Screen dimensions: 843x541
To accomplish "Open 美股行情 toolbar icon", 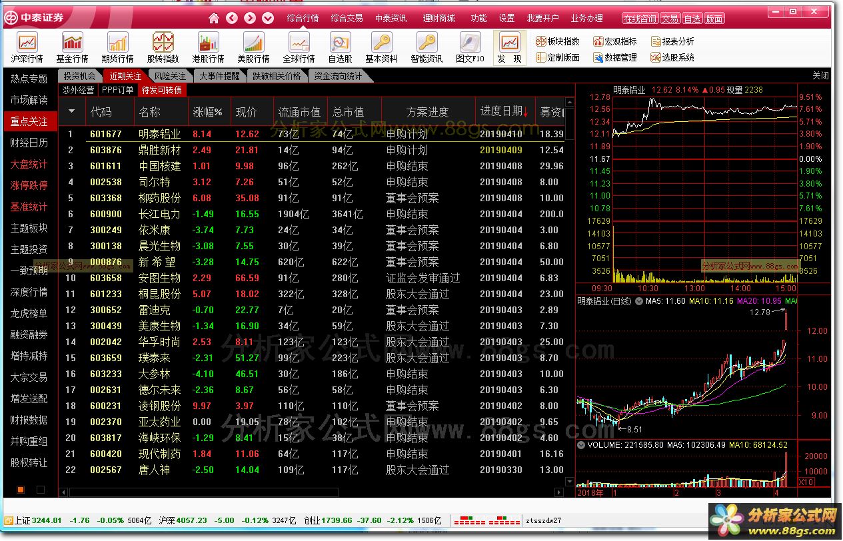I will click(253, 49).
